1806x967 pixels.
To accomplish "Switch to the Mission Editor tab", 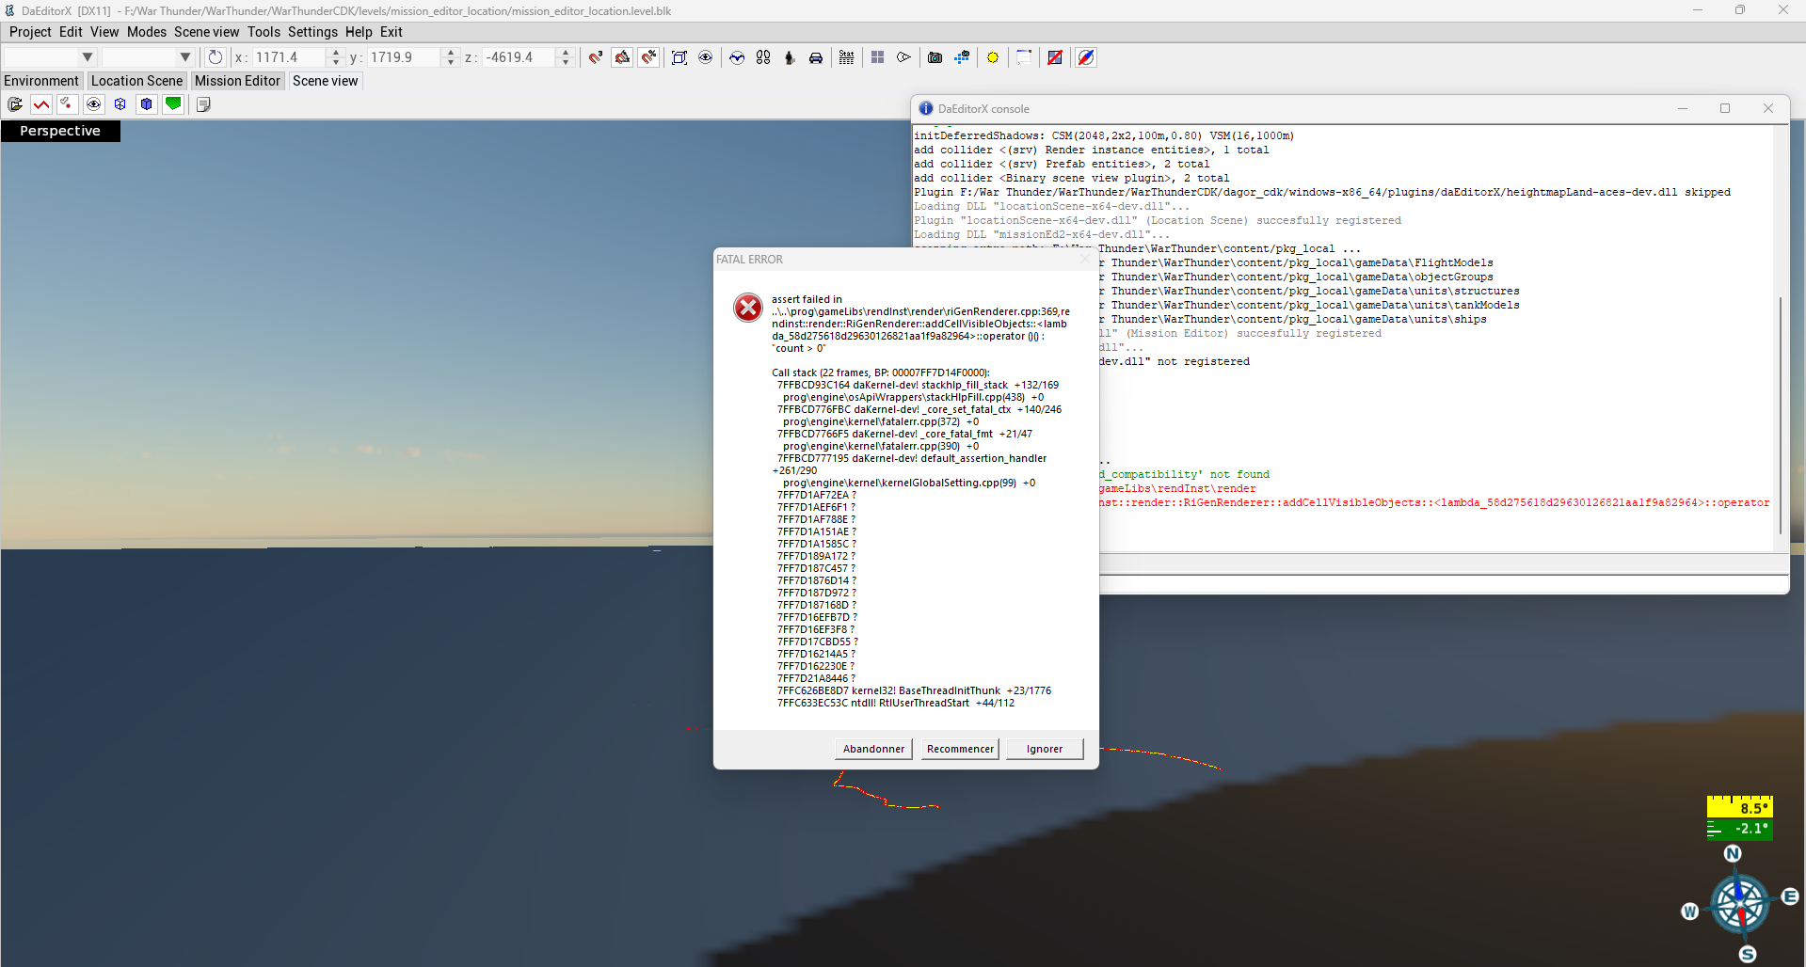I will pos(237,81).
